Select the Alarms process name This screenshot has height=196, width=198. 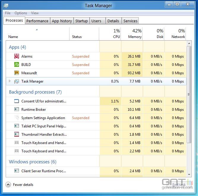pos(27,56)
